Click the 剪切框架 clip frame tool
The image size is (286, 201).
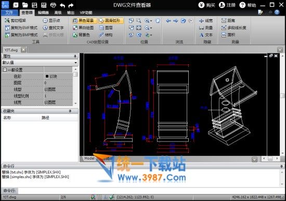pos(16,21)
